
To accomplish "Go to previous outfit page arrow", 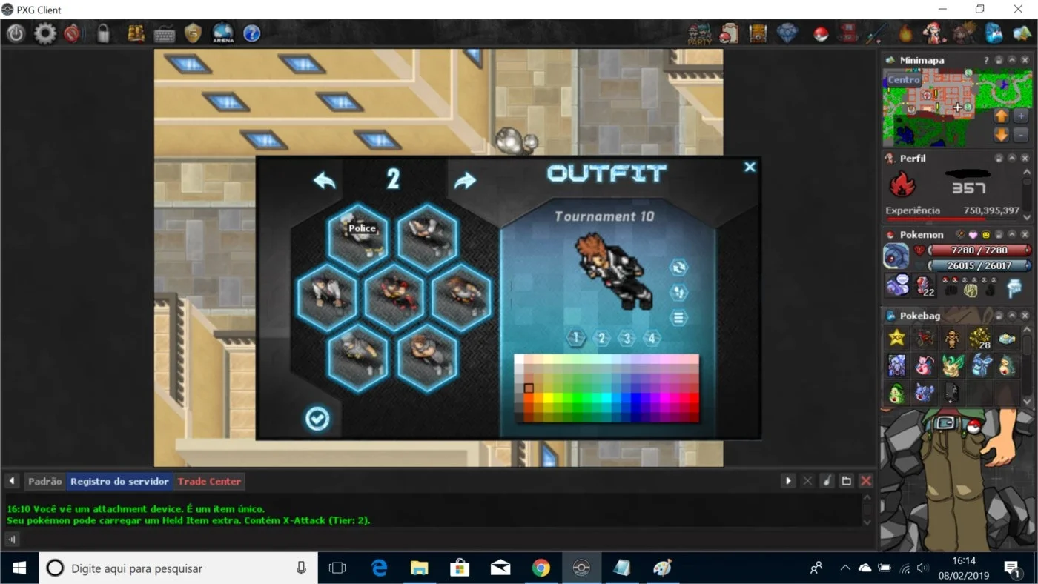I will [324, 180].
